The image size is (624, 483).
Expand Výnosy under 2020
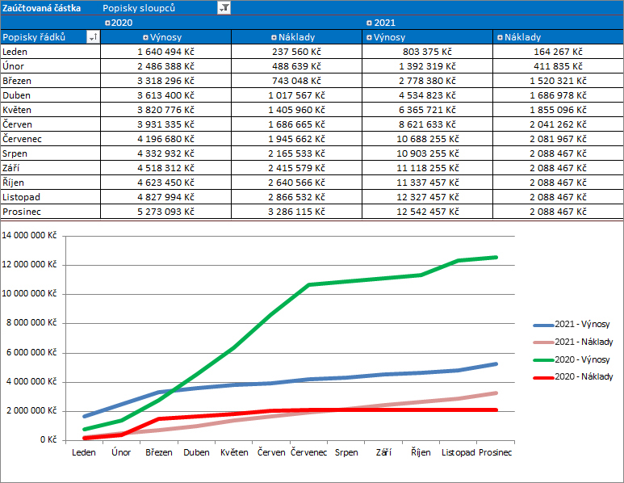(x=145, y=37)
